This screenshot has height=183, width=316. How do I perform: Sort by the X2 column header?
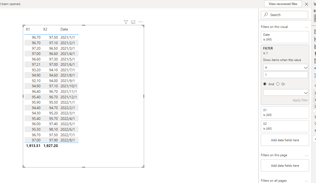[x=45, y=29]
